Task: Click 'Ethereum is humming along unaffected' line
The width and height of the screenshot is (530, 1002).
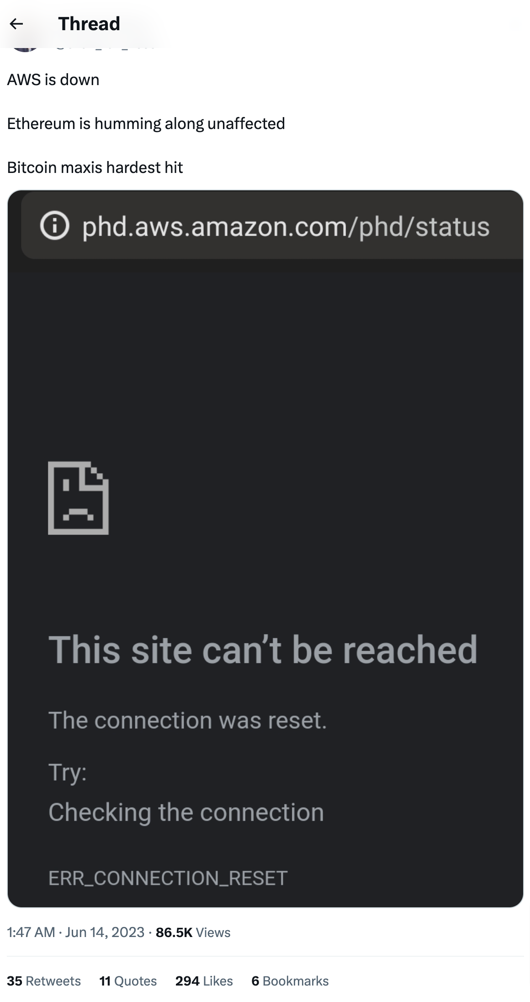Action: pyautogui.click(x=146, y=124)
